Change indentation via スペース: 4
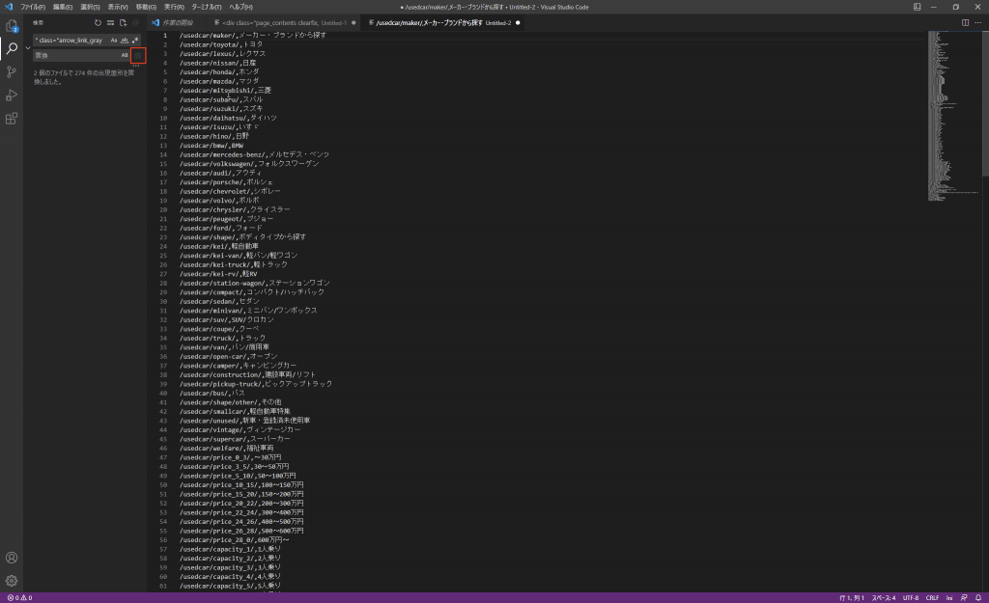Viewport: 989px width, 603px height. click(x=884, y=597)
